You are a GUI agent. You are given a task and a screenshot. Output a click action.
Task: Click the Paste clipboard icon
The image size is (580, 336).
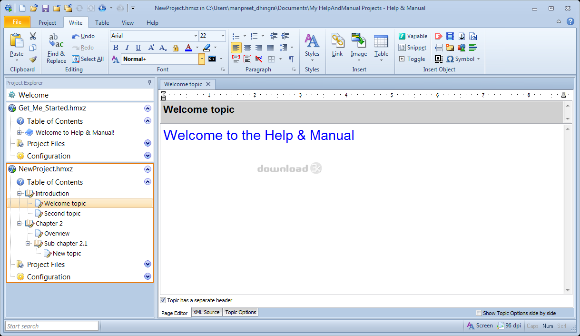17,41
